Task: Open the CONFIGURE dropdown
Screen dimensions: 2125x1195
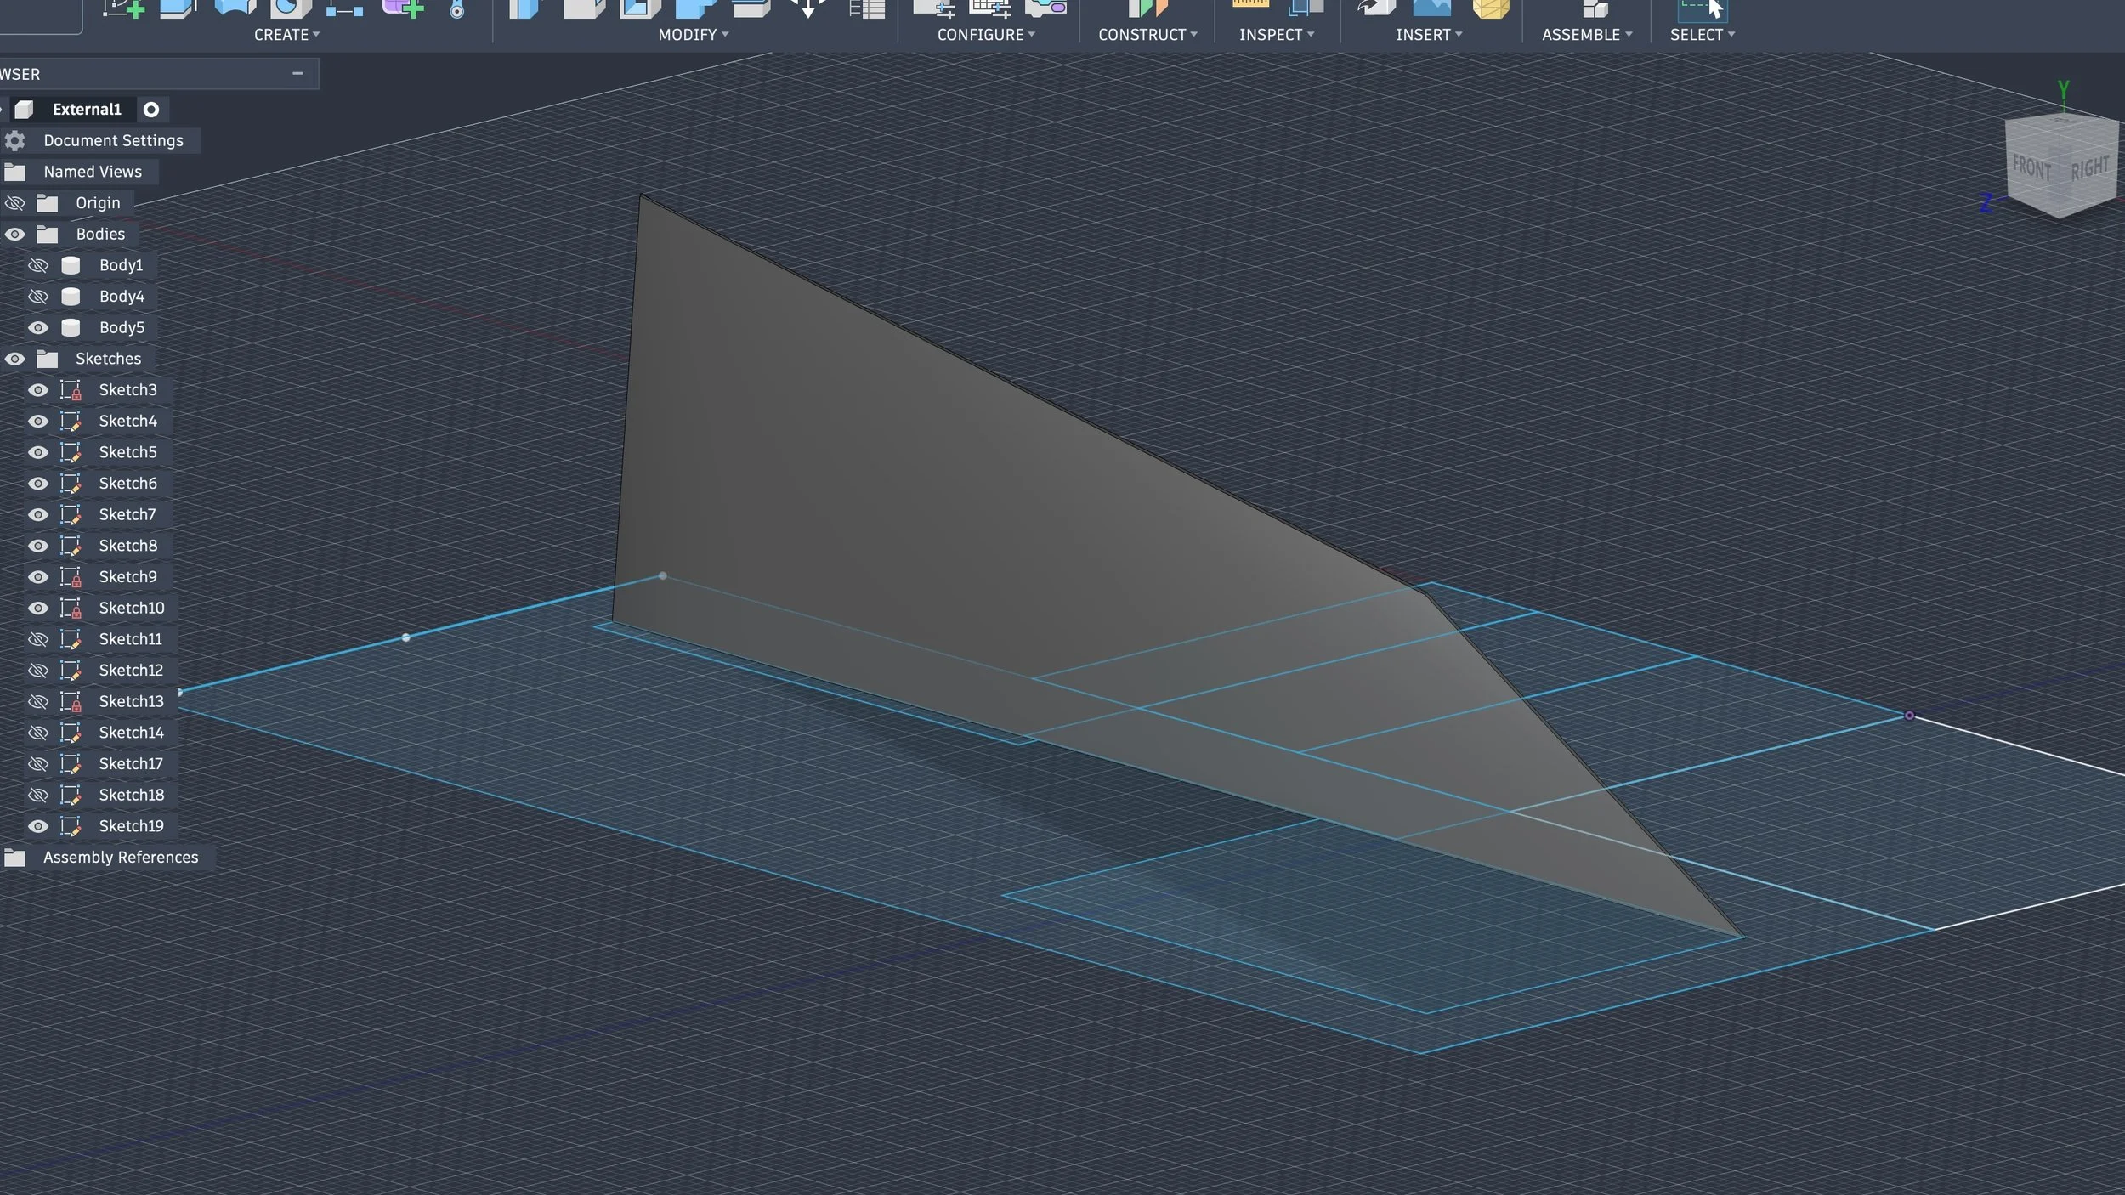Action: point(987,35)
